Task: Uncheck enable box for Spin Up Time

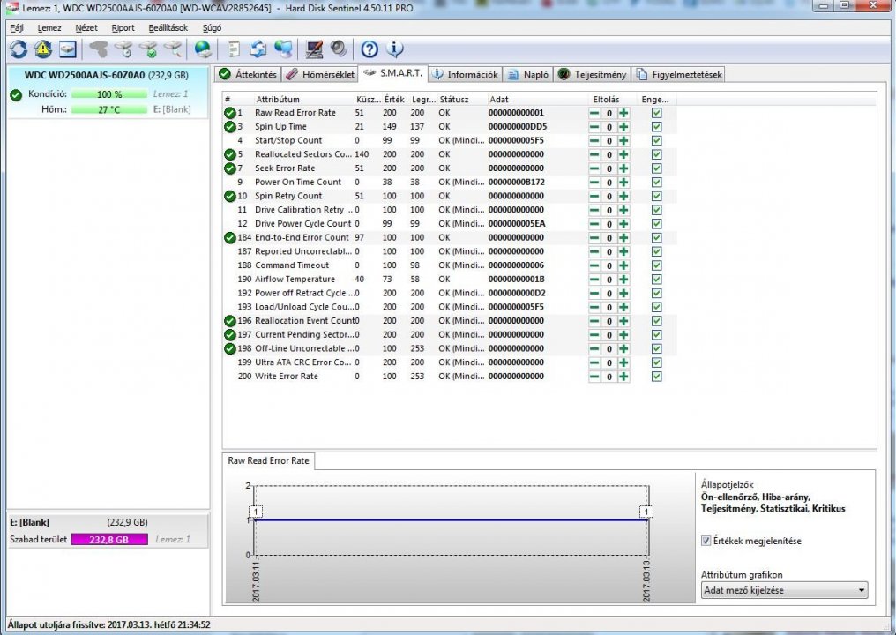Action: pyautogui.click(x=657, y=127)
